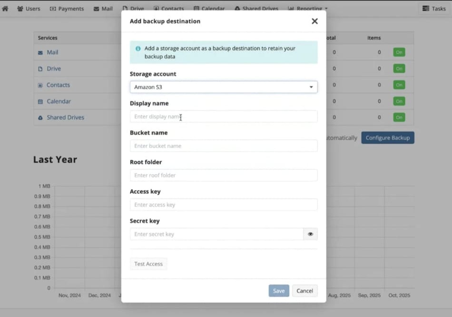This screenshot has width=452, height=317.
Task: Toggle the On switch for Calendar row
Action: point(399,101)
